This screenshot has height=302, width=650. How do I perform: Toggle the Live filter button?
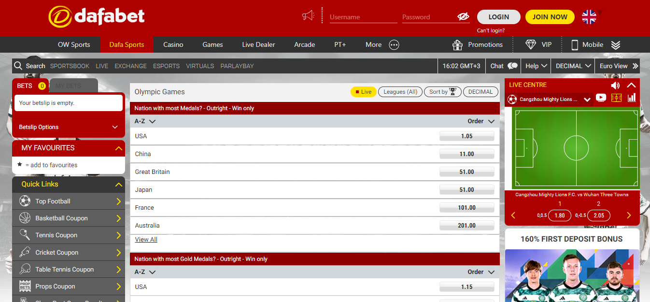(x=363, y=92)
